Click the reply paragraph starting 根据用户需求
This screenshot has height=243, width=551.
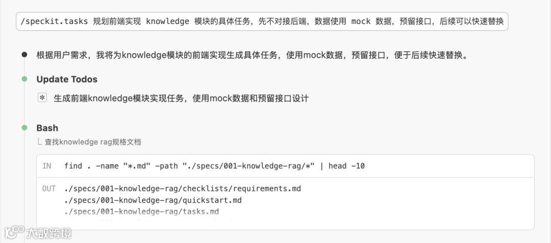252,55
